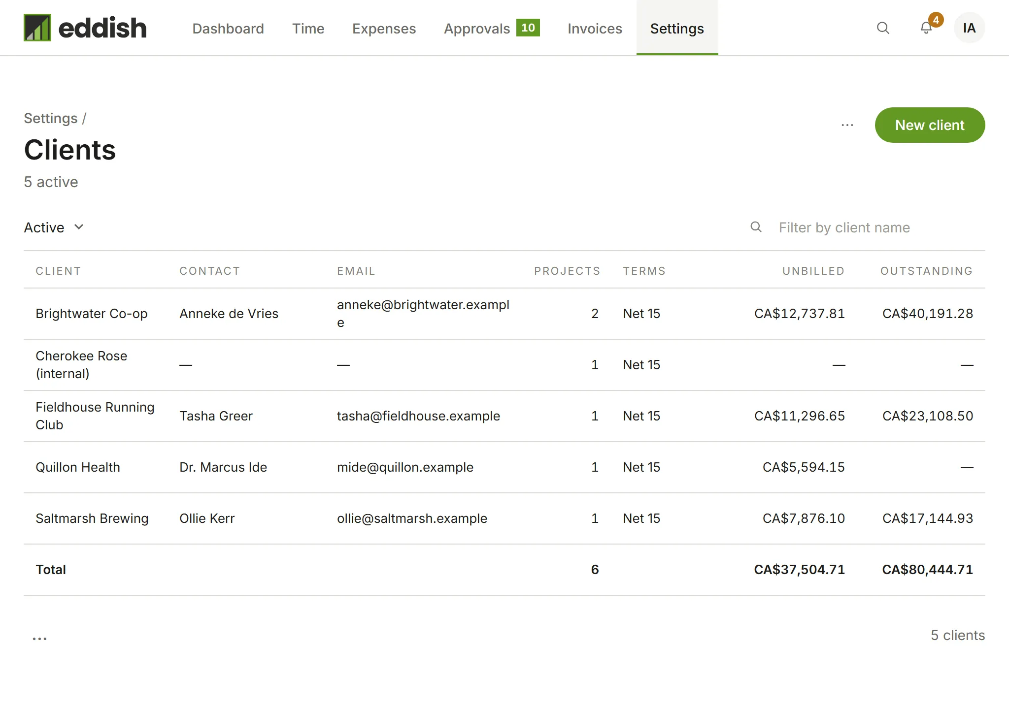Select the Settings tab
1009x708 pixels.
coord(677,29)
